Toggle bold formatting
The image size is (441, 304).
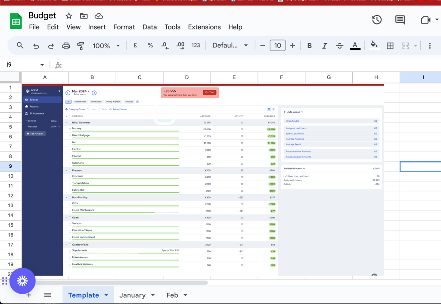[309, 46]
